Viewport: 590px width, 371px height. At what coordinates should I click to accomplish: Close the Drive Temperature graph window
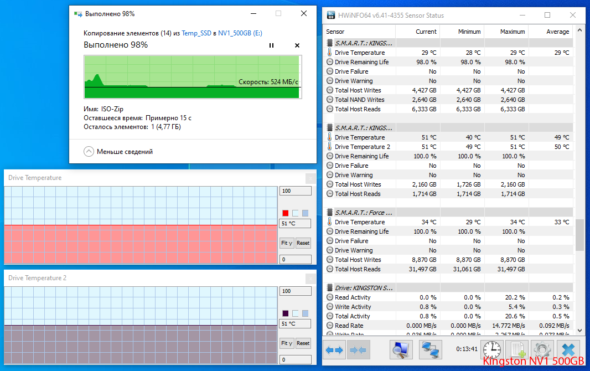[310, 178]
